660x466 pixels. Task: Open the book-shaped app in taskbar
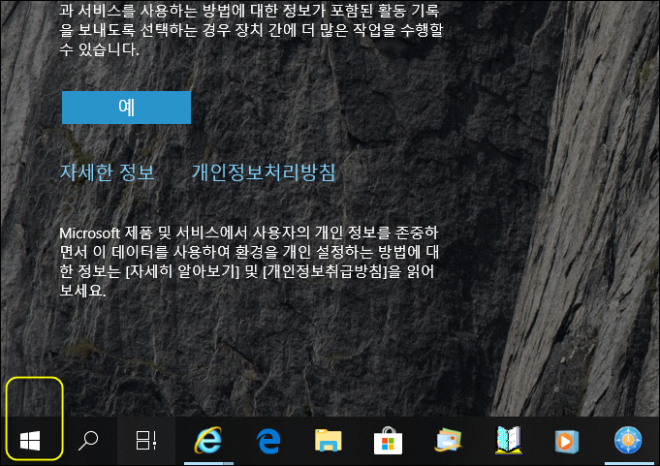(509, 440)
